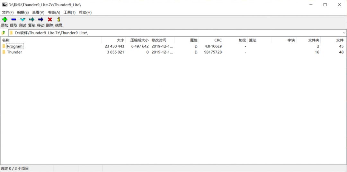The width and height of the screenshot is (347, 172).
Task: Click the red Delete (删除) X icon
Action: point(50,20)
